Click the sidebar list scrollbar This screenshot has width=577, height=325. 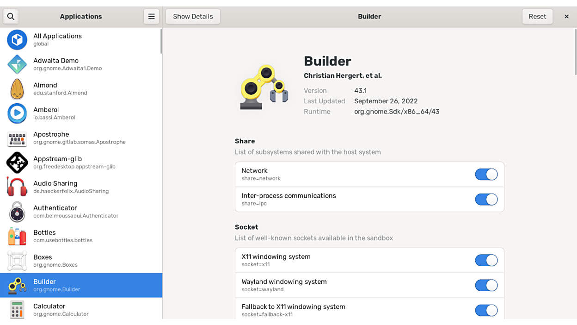click(x=161, y=42)
